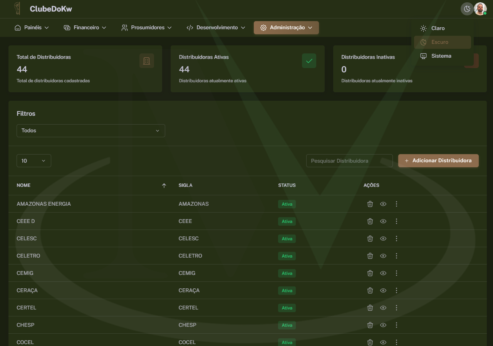Open the Financeiro navigation menu
Viewport: 493px width, 346px height.
[x=85, y=28]
